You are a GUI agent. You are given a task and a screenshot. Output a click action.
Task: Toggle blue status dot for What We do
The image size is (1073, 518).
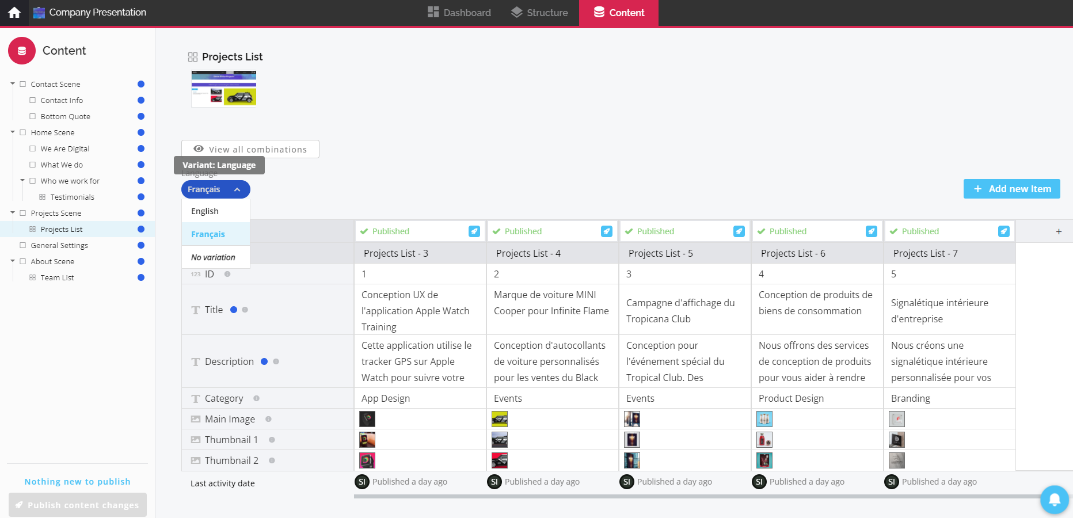(141, 165)
